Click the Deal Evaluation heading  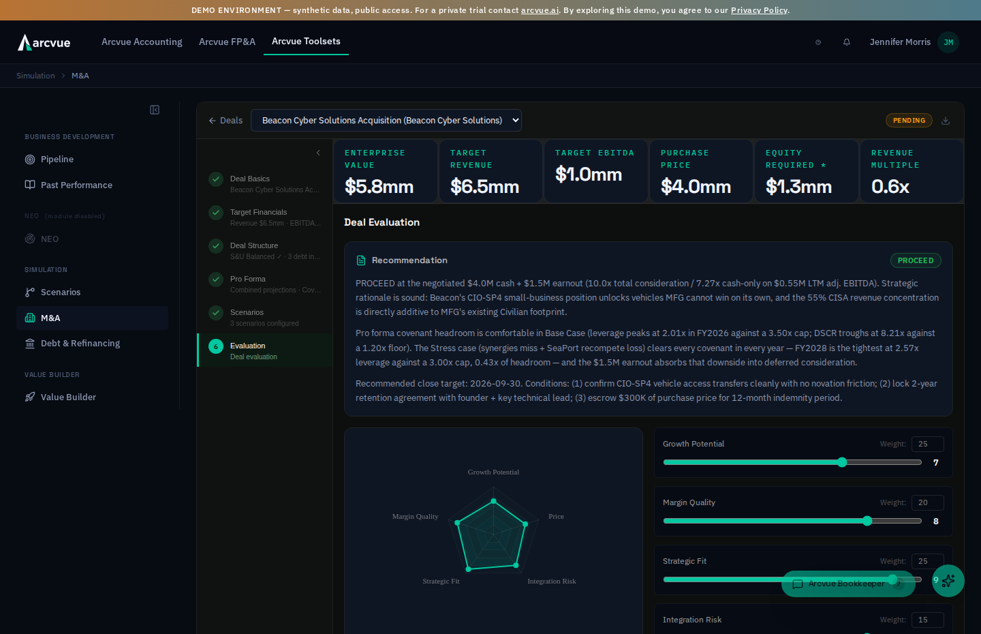click(381, 222)
